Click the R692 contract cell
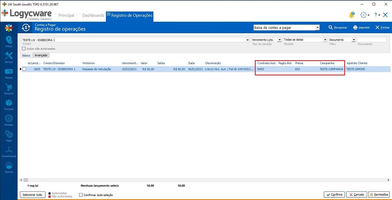Viewport: 392px width, 200px height. point(261,69)
